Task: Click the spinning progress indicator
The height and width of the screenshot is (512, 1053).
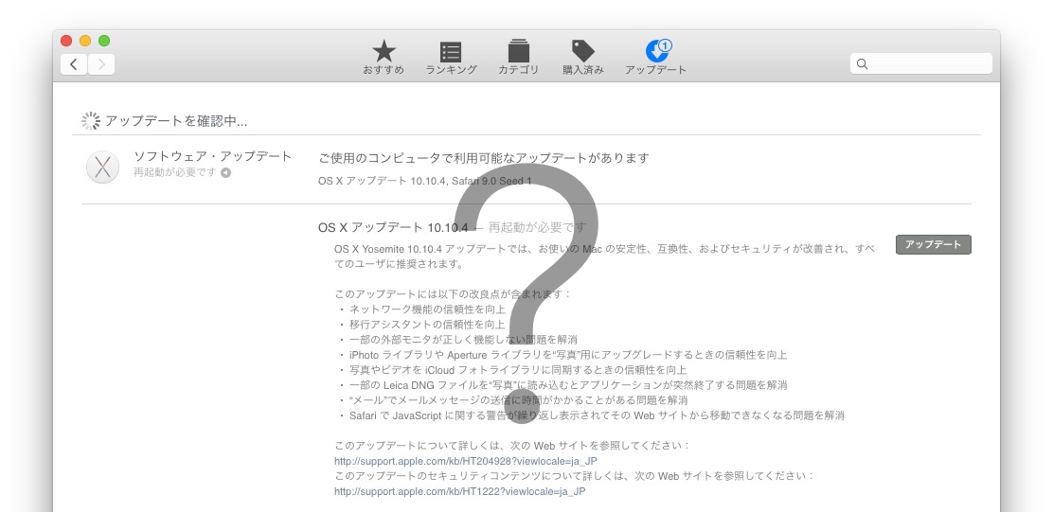Action: [x=91, y=121]
